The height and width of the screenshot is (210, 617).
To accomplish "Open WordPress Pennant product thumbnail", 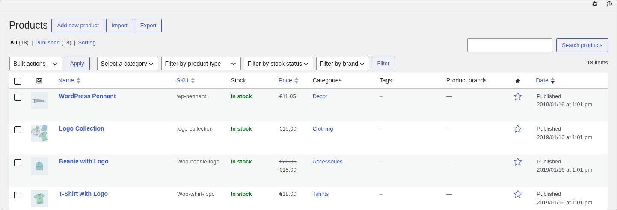I will tap(39, 101).
